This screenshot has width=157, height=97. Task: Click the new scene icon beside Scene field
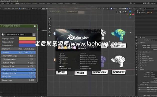(x=144, y=3)
